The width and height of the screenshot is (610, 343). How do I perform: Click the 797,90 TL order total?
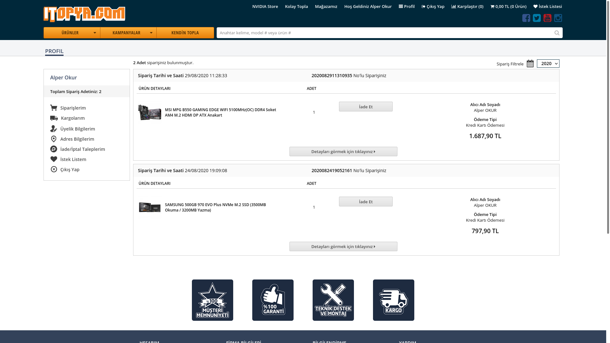click(x=485, y=231)
